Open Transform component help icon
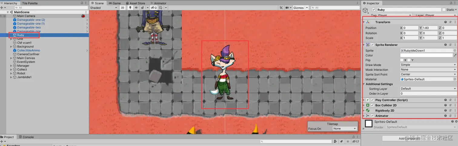 [446, 22]
